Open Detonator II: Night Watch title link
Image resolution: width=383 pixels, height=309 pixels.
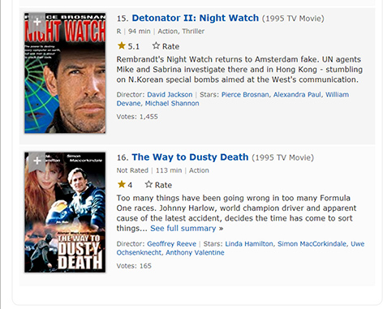point(196,18)
